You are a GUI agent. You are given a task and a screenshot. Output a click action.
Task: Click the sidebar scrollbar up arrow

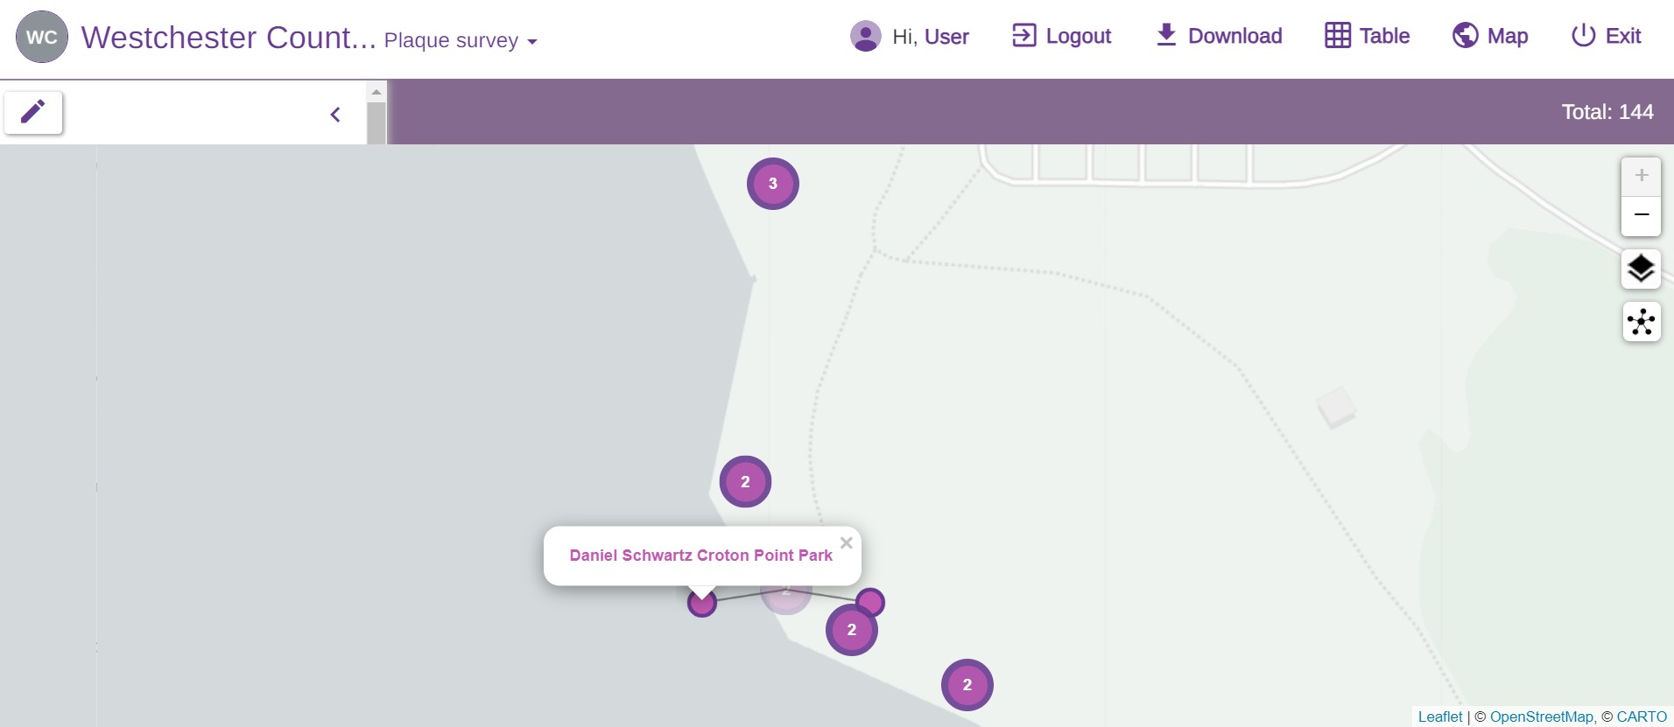click(x=376, y=92)
